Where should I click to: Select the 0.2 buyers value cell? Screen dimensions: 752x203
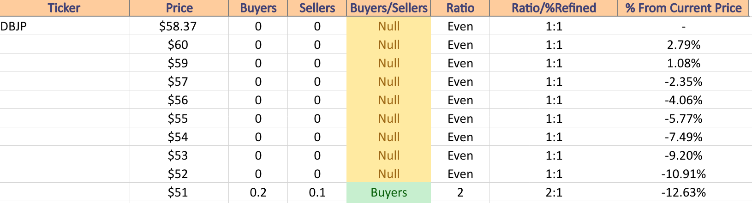(258, 192)
